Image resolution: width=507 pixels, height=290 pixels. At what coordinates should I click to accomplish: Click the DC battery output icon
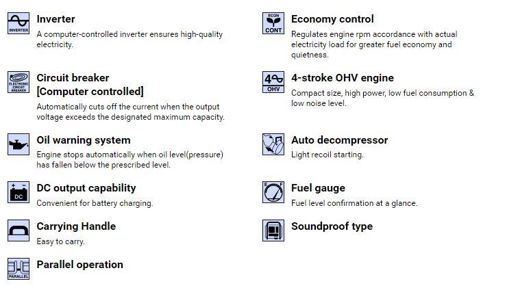click(x=18, y=192)
